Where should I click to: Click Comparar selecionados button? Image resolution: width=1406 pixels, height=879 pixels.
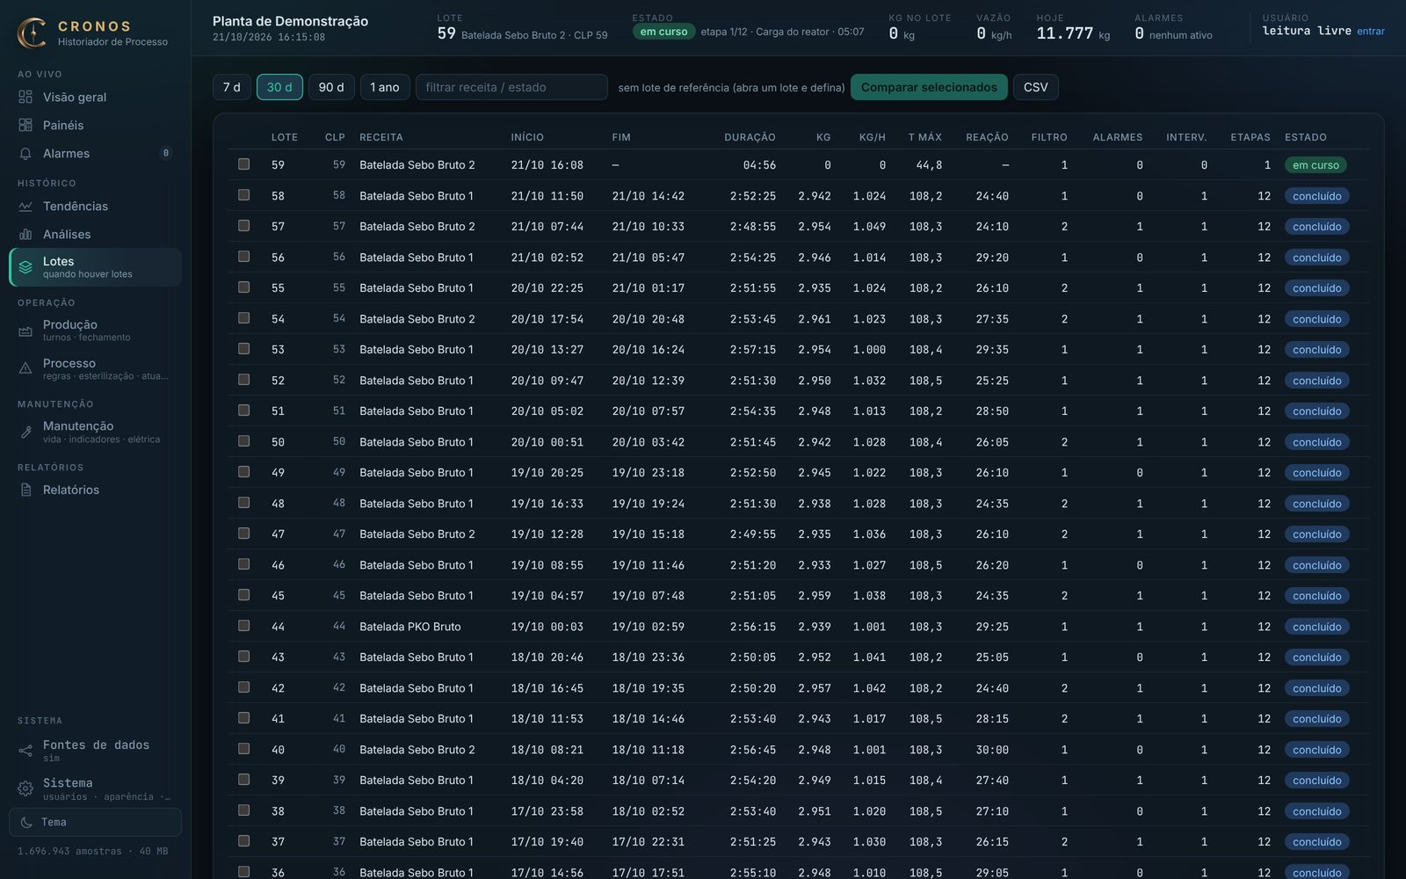click(x=929, y=87)
